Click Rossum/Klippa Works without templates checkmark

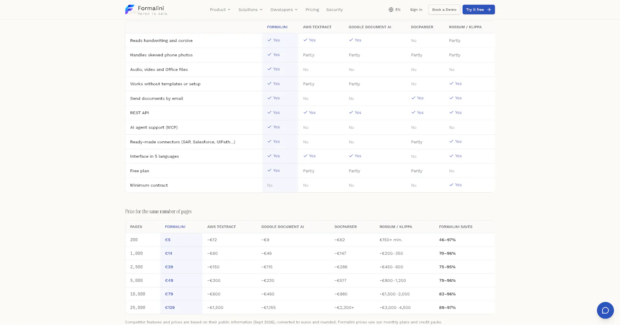point(451,84)
